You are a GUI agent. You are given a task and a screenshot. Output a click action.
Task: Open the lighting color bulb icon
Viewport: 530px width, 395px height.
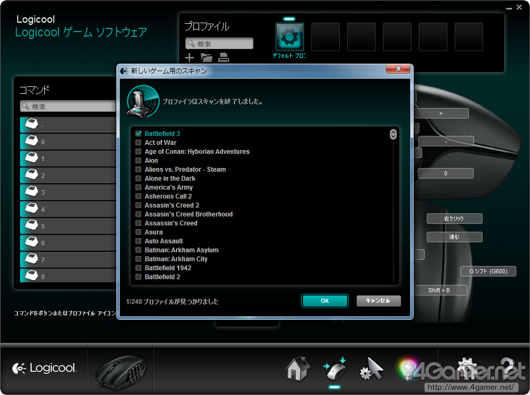coord(408,370)
